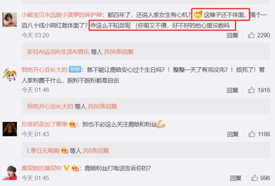Click thumbs-up icon beside 996
The width and height of the screenshot is (275, 186).
coord(255,178)
